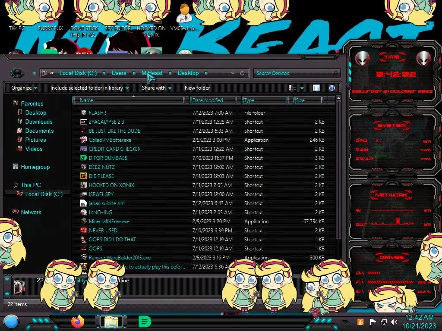Select the Minecraft4Free.exe icon
442x331 pixels.
(x=83, y=221)
